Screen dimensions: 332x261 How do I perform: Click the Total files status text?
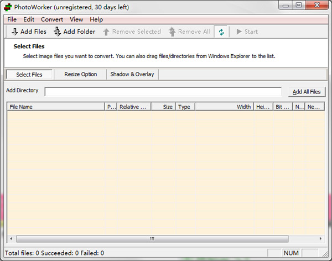pos(55,253)
